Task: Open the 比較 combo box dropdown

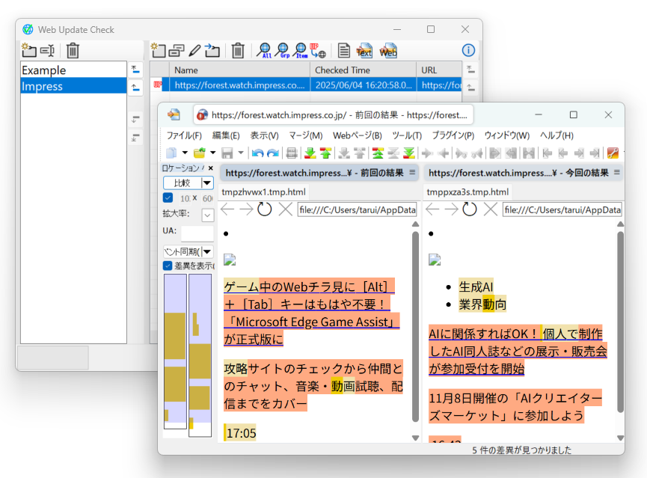Action: (207, 183)
